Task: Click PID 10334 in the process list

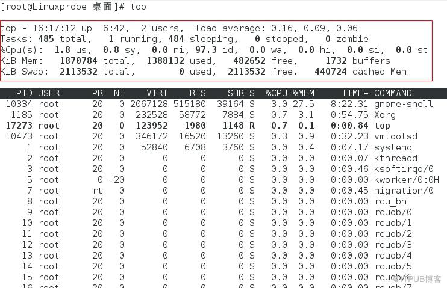Action: pos(19,104)
